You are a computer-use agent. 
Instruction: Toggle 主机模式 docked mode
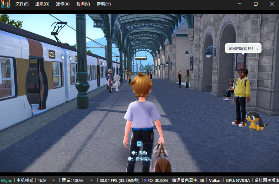[25, 180]
